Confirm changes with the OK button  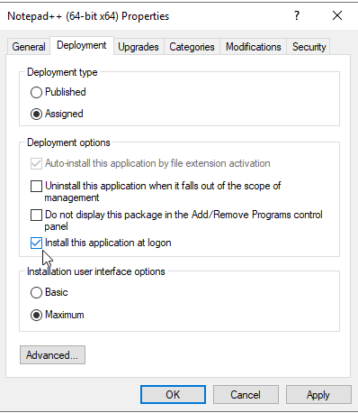pyautogui.click(x=173, y=395)
